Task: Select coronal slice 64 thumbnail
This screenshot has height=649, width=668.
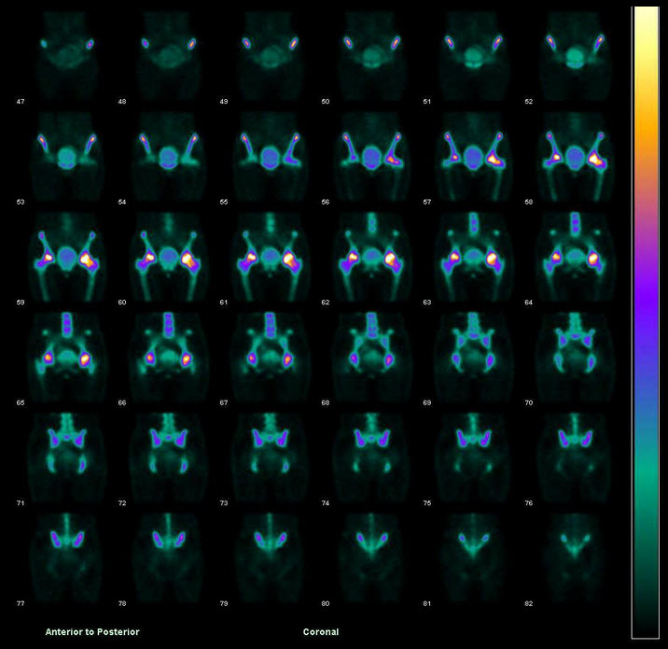Action: tap(576, 257)
